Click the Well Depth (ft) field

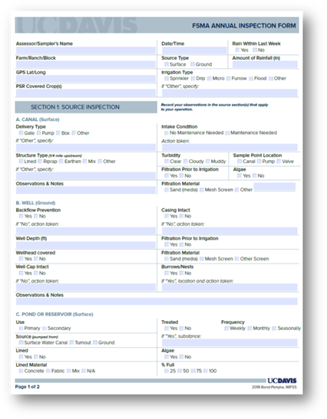[x=86, y=245]
